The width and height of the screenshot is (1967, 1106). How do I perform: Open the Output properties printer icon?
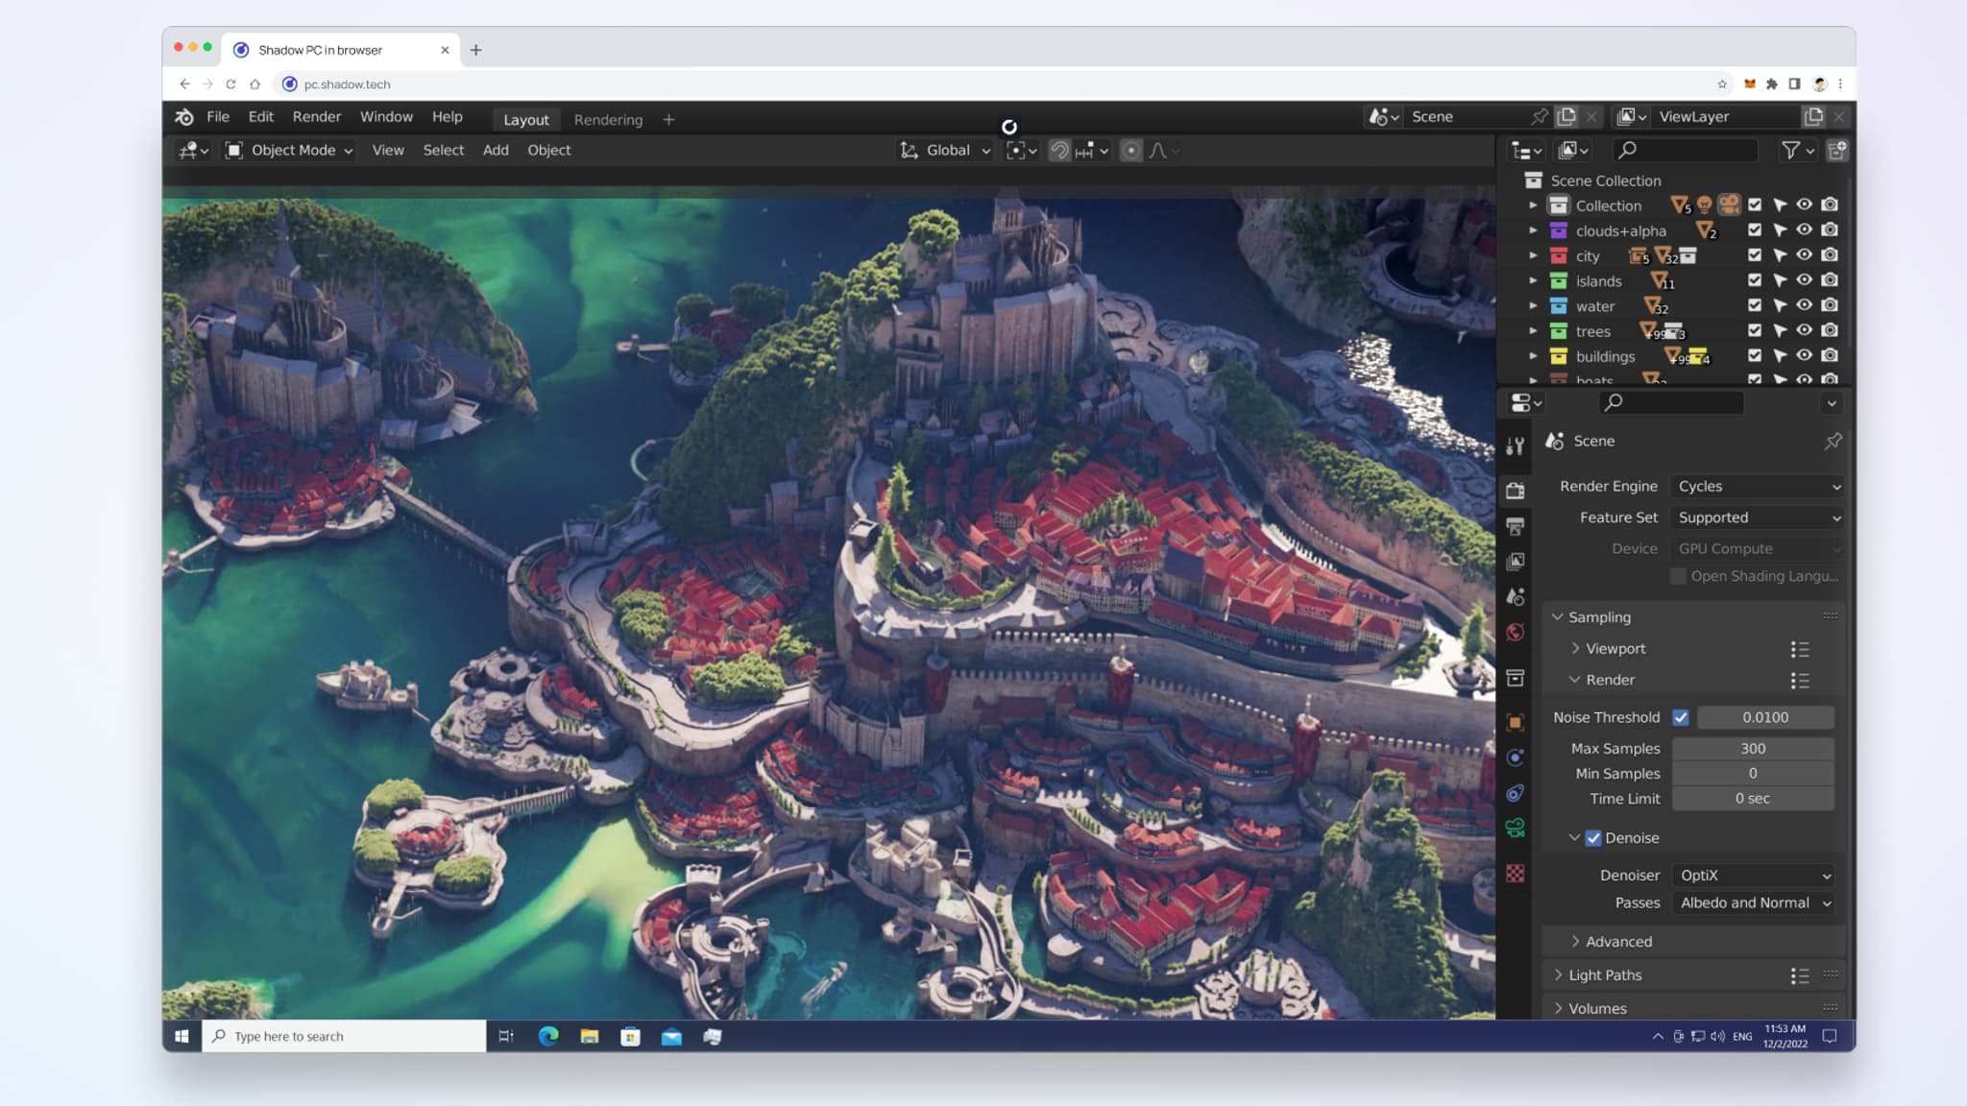[x=1516, y=526]
